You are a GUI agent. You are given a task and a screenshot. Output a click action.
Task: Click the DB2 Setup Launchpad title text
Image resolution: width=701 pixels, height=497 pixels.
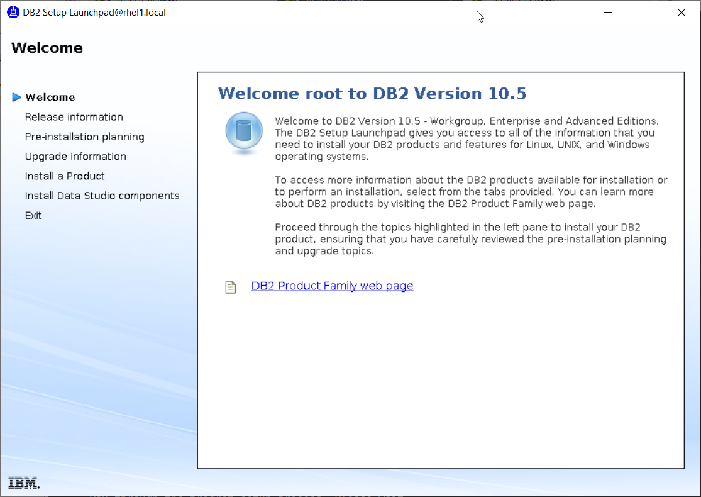pyautogui.click(x=92, y=12)
